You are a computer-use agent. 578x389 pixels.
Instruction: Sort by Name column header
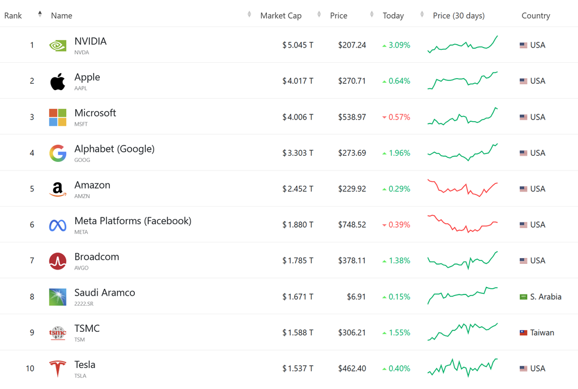[62, 15]
